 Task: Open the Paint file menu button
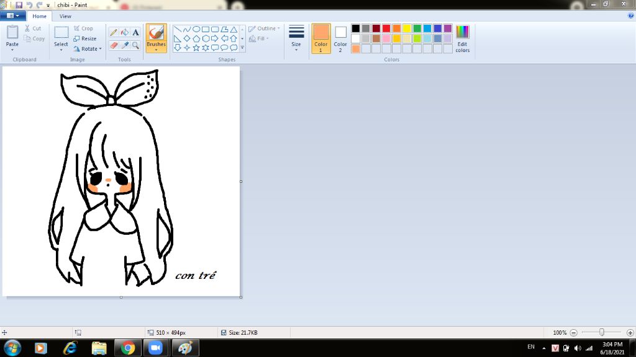point(13,15)
